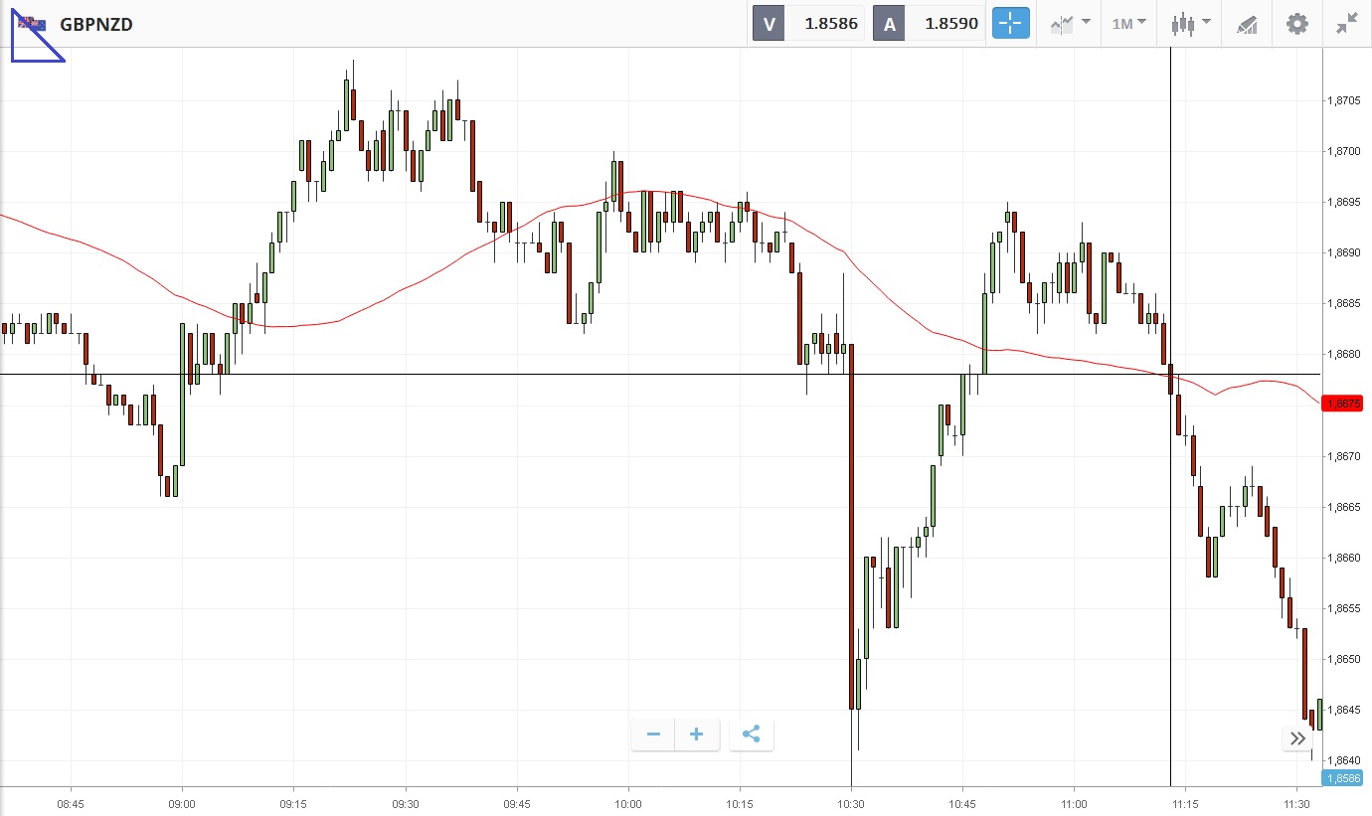This screenshot has width=1372, height=816.
Task: Click the GBPNZD flag icon
Action: (x=32, y=24)
